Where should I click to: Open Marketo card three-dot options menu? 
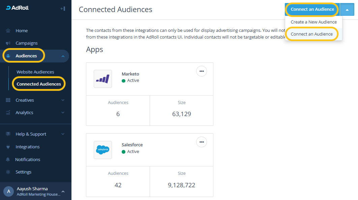pyautogui.click(x=202, y=71)
